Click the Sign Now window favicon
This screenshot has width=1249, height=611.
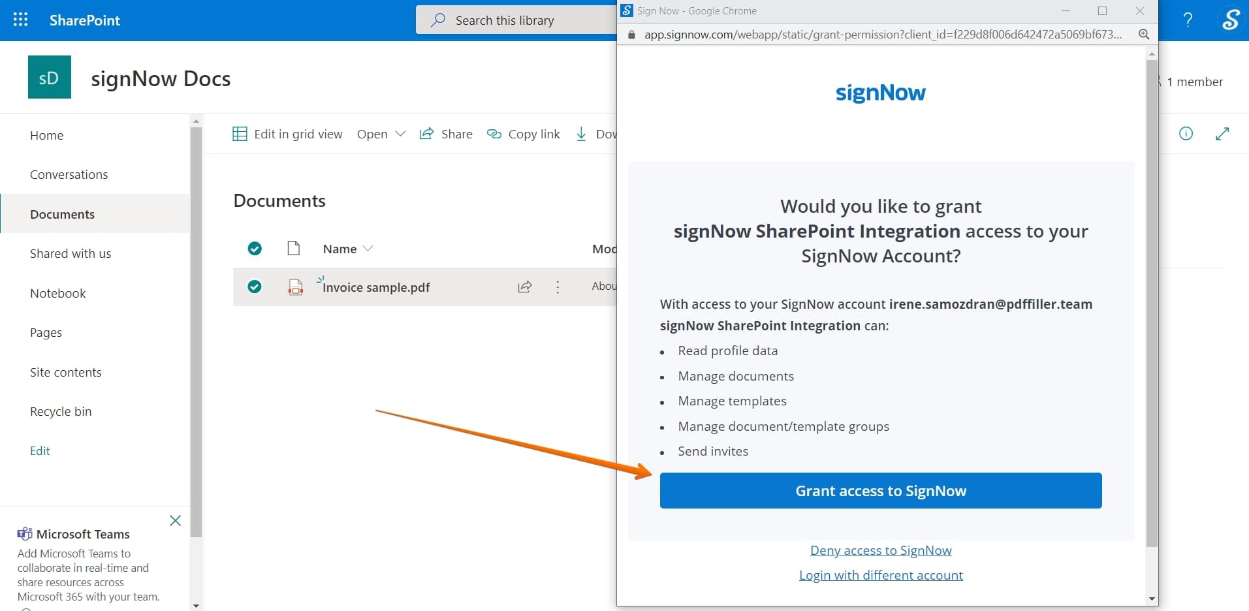(627, 10)
